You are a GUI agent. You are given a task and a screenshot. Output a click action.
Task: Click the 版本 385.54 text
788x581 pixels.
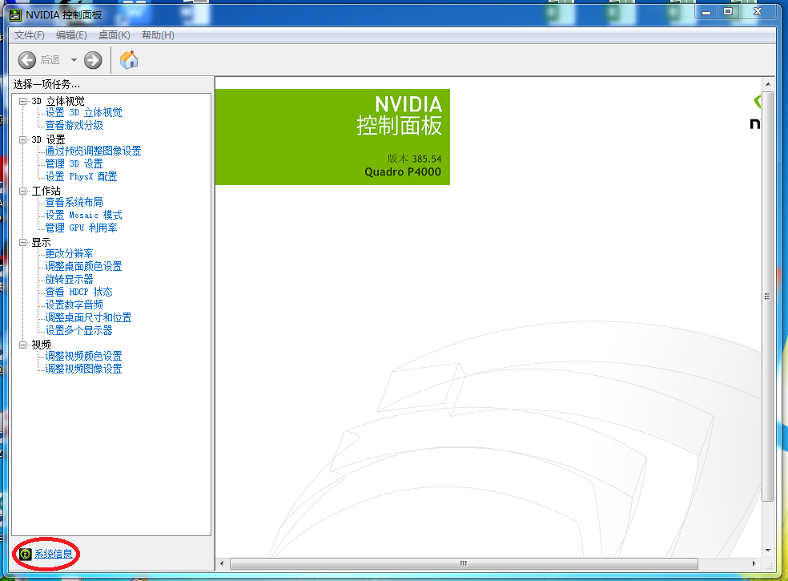click(414, 159)
